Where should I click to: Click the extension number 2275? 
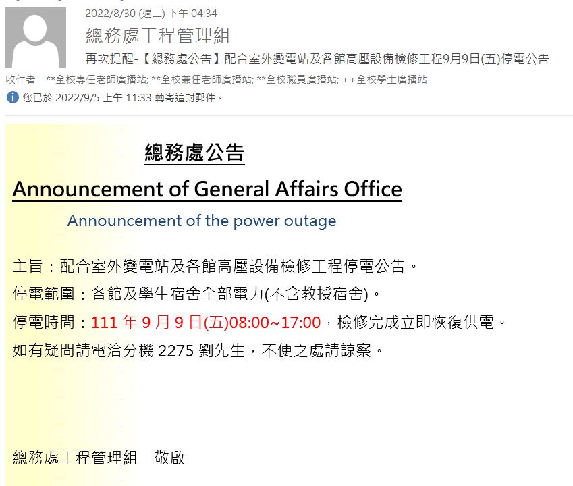point(175,351)
